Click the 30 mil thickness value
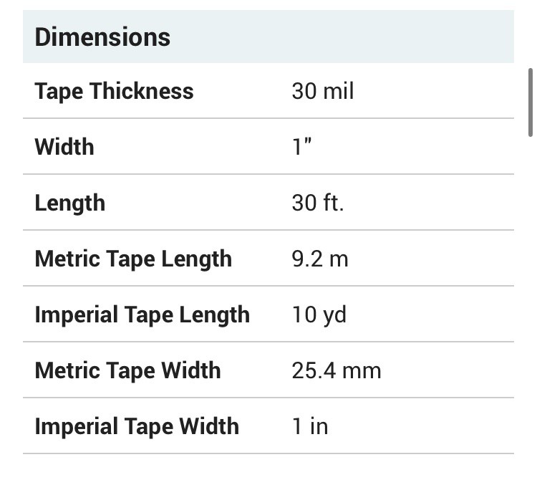Screen dimensions: 537x490 click(x=322, y=92)
